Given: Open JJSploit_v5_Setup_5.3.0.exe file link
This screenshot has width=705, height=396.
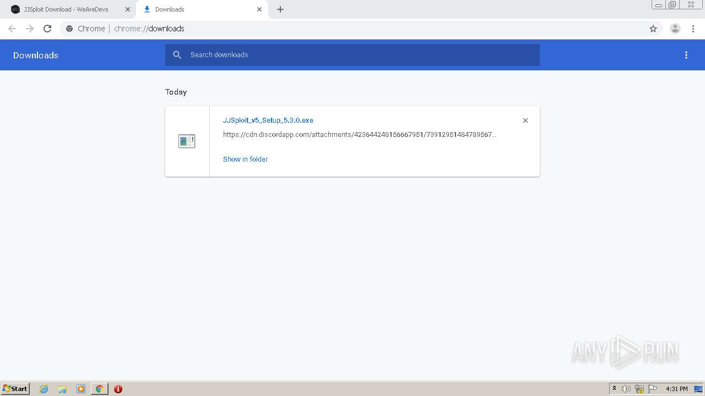Looking at the screenshot, I should pos(268,120).
